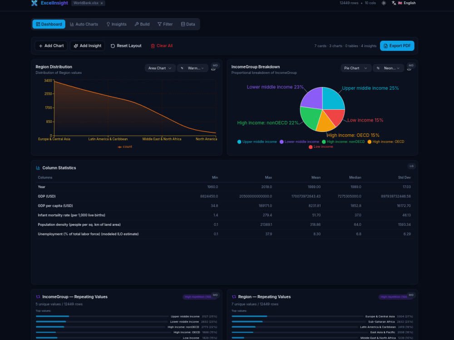
Task: Click the repeat icon beside IncomeGroup Repeating Values
Action: pos(38,296)
